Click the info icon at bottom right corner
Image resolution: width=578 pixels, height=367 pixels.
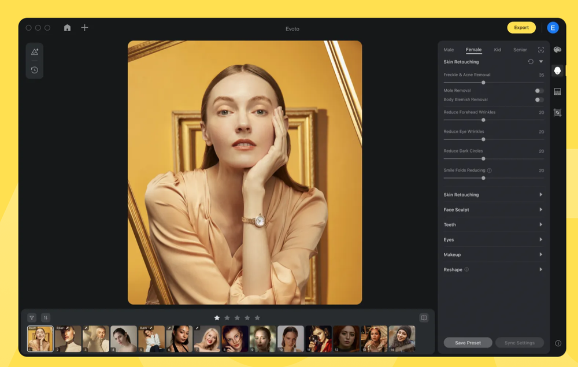[558, 343]
